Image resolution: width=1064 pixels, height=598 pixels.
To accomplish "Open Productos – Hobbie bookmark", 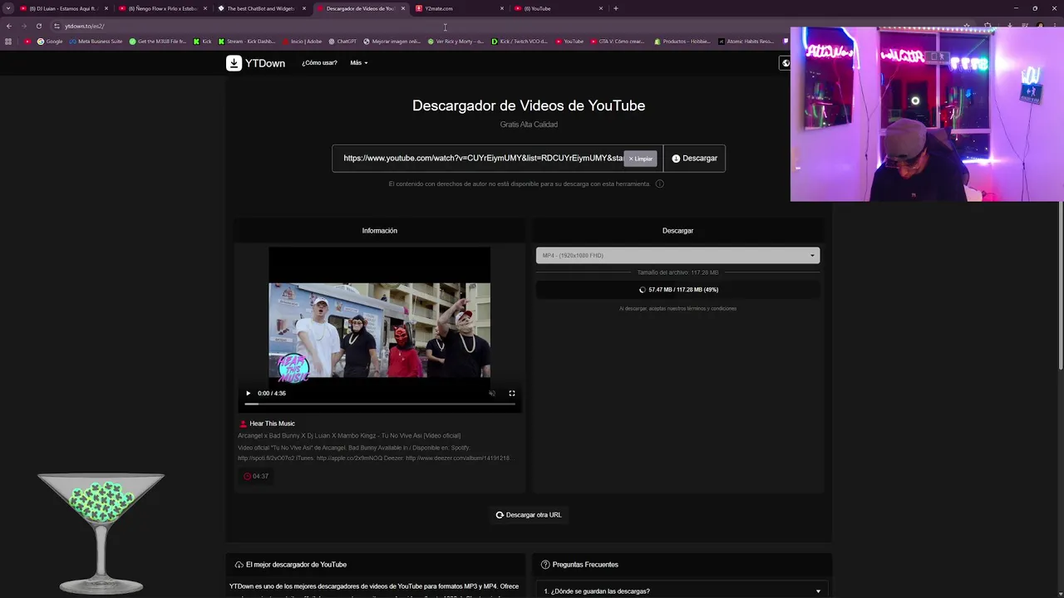I will tap(682, 42).
